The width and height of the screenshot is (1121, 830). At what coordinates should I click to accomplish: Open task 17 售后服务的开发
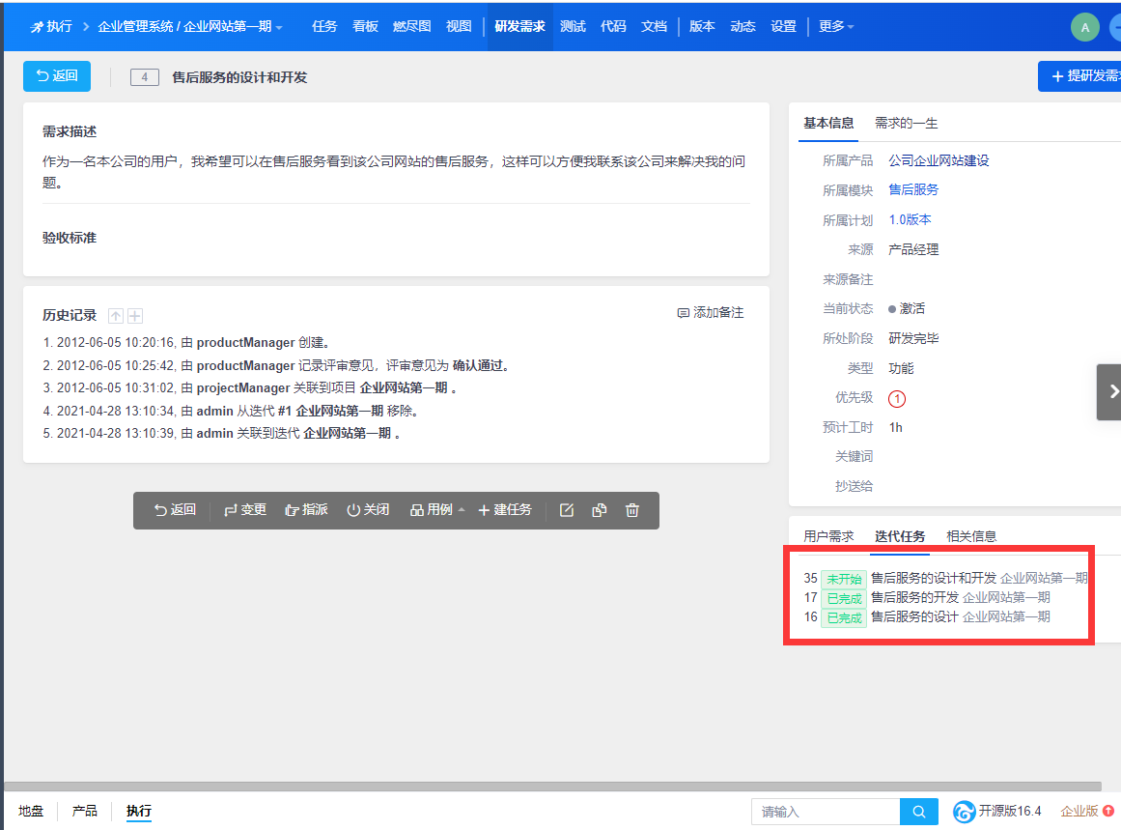[914, 597]
